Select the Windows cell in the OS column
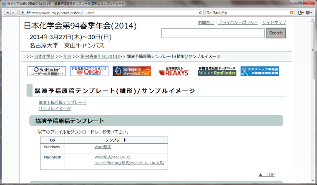Screen dimensions: 317x185 click(x=53, y=149)
